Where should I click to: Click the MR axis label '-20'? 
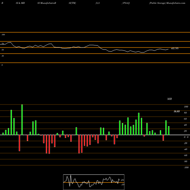(185, 143)
